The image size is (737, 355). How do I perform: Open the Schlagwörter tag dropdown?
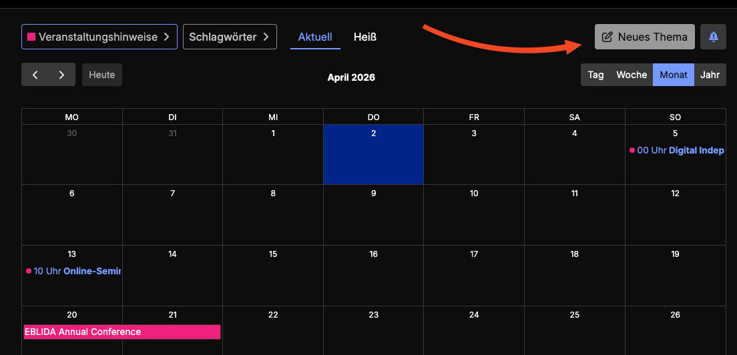[x=229, y=37]
